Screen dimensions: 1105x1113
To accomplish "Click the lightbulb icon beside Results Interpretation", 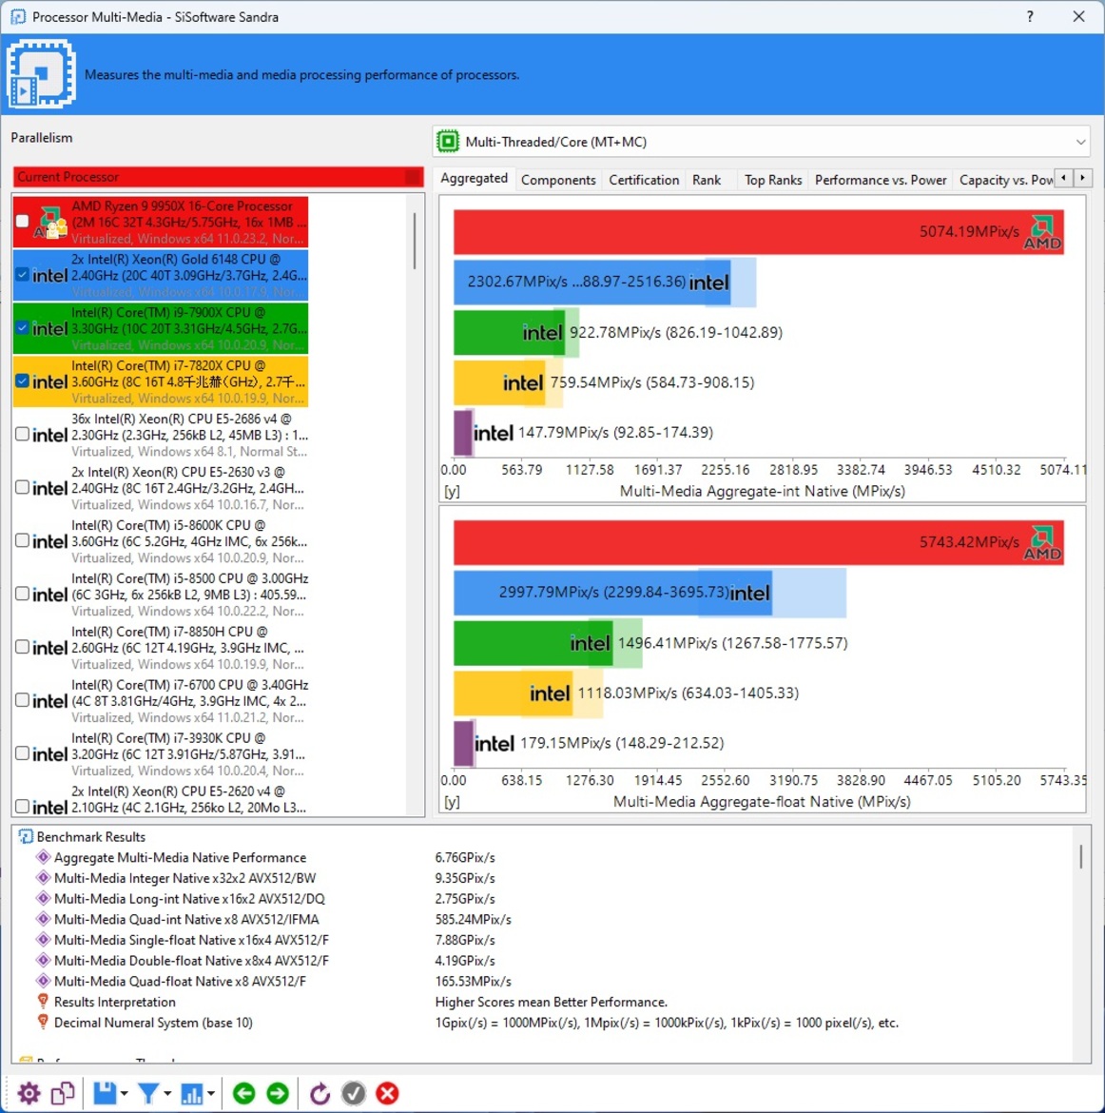I will tap(44, 1002).
